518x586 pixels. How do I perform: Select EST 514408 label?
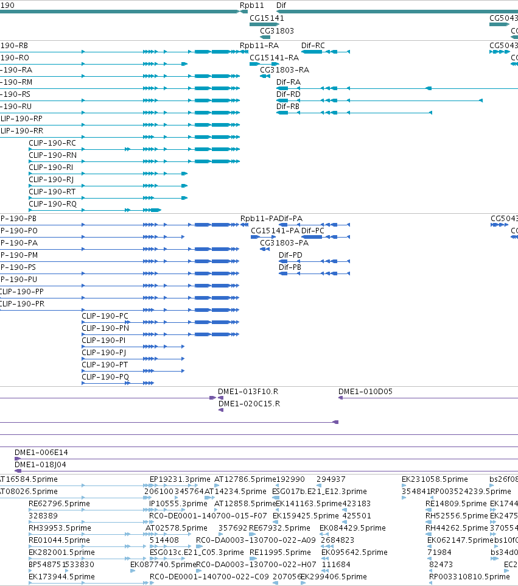(x=164, y=540)
